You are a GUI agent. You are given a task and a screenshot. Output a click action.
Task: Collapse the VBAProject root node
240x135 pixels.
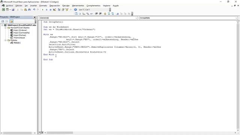click(x=2, y=25)
